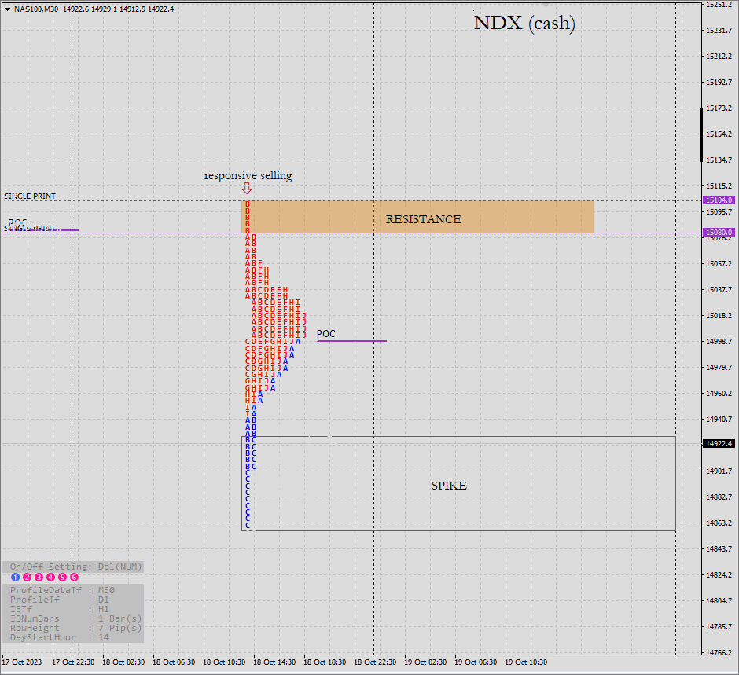Click the red down arrow under responsive selling
Screen dimensions: 739x675
coord(247,189)
